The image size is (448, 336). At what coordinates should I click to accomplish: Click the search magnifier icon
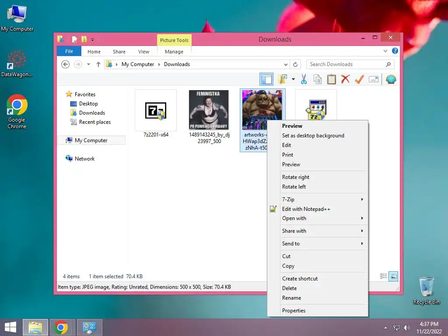[388, 64]
